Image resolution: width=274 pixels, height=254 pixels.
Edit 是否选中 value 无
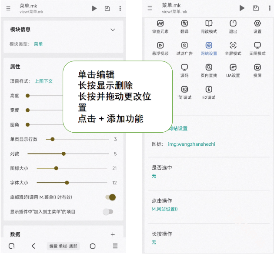(154, 176)
